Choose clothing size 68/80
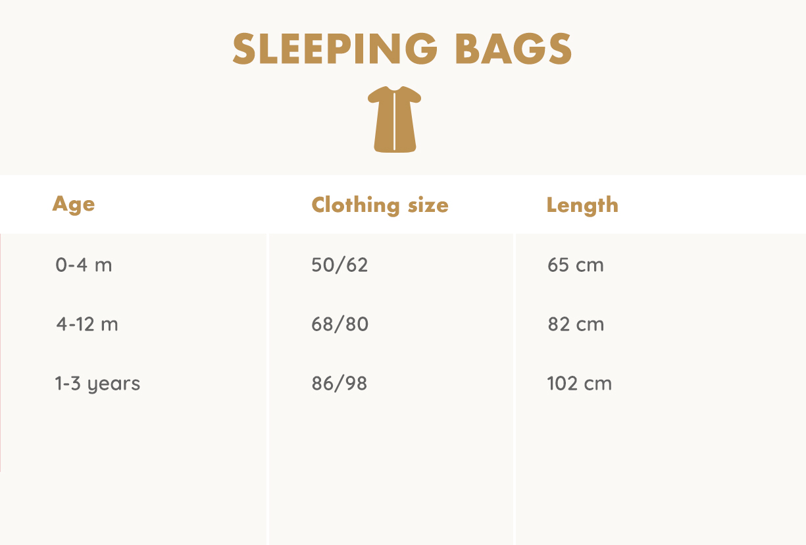Viewport: 806px width, 545px height. click(x=340, y=324)
